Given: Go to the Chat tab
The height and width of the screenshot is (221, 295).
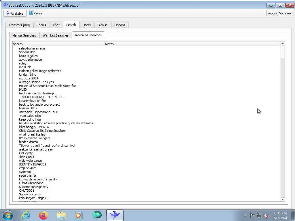Looking at the screenshot, I should click(x=56, y=25).
